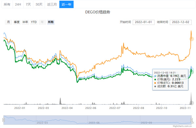Click the 开始时间 label
Image resolution: width=196 pixels, height=128 pixels.
[x=125, y=22]
